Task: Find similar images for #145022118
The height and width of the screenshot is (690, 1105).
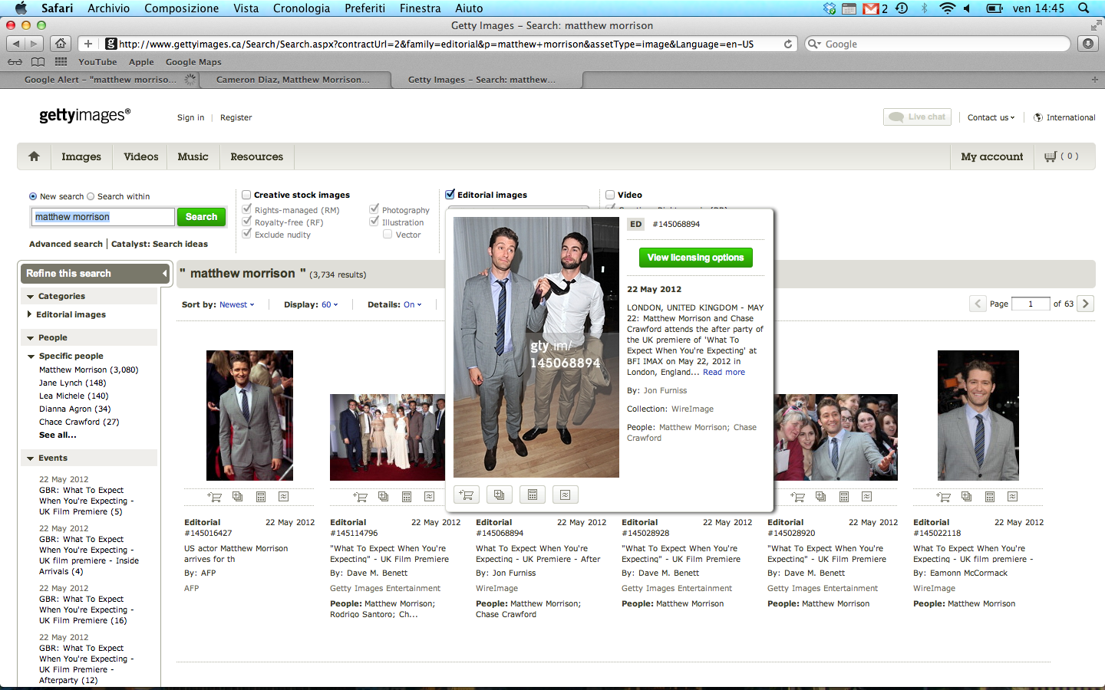Action: click(1012, 497)
